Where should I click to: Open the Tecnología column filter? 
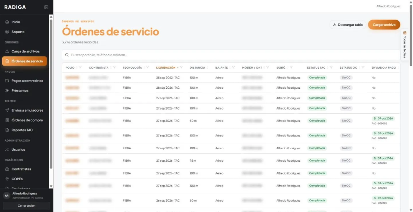click(x=148, y=68)
